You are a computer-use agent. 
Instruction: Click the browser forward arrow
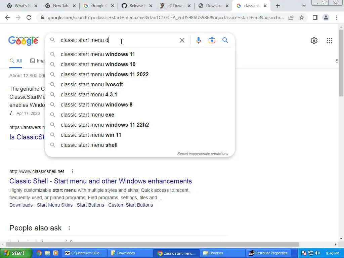(18, 17)
